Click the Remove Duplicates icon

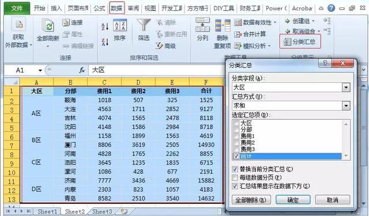coord(223,25)
